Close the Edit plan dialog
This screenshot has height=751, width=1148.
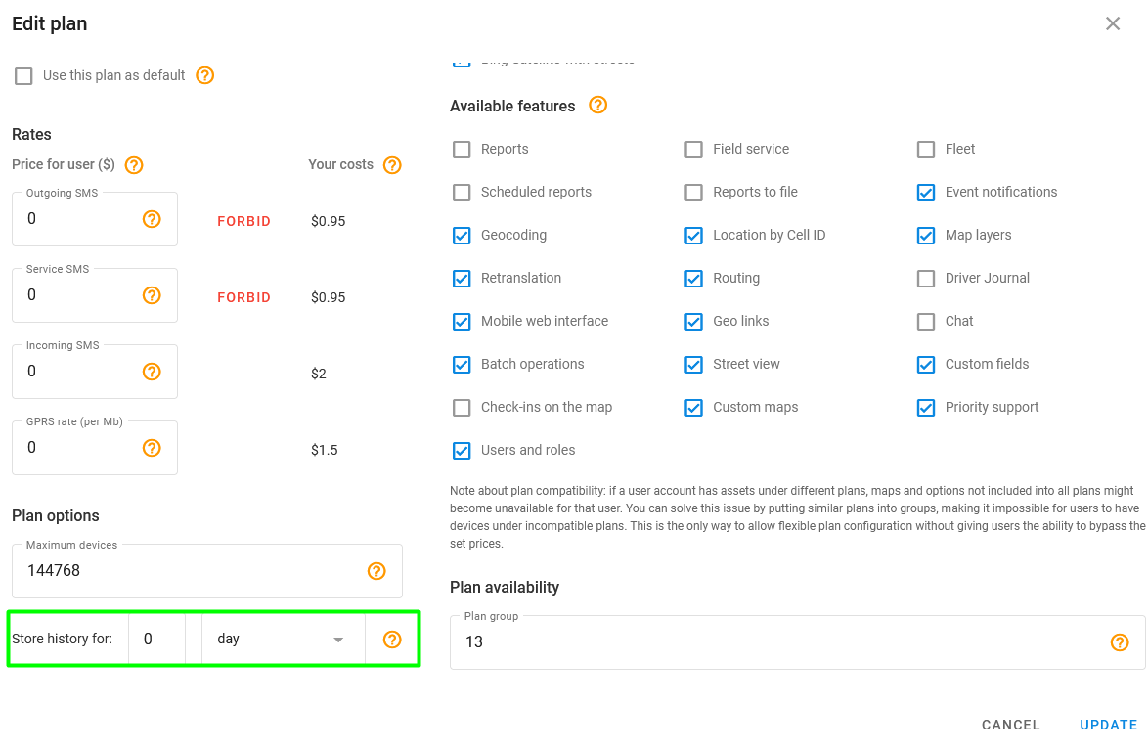[x=1113, y=23]
